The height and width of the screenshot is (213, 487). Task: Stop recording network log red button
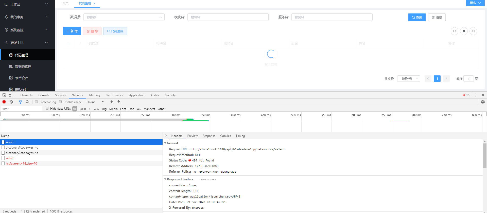(x=4, y=102)
